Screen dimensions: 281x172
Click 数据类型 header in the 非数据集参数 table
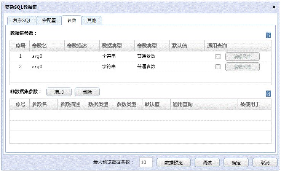pyautogui.click(x=100, y=104)
